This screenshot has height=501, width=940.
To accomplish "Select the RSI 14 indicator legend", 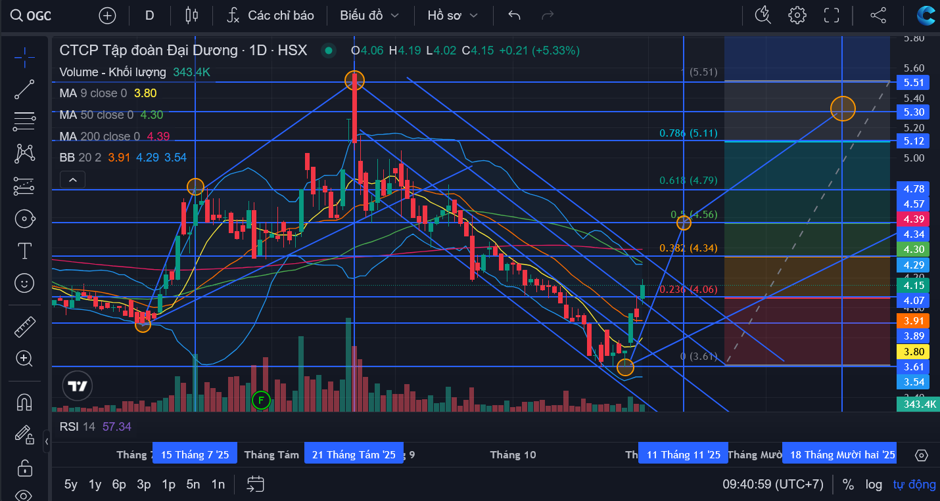I will coord(95,427).
